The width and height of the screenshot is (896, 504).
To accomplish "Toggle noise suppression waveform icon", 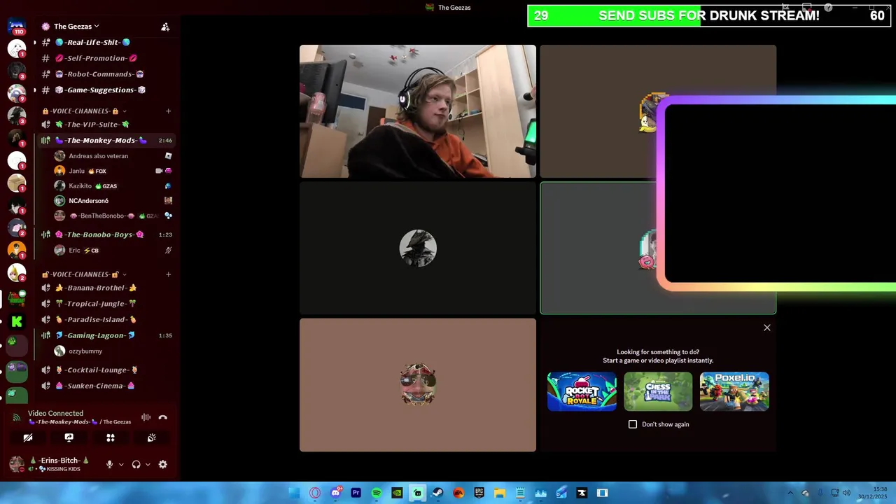I will click(x=146, y=418).
